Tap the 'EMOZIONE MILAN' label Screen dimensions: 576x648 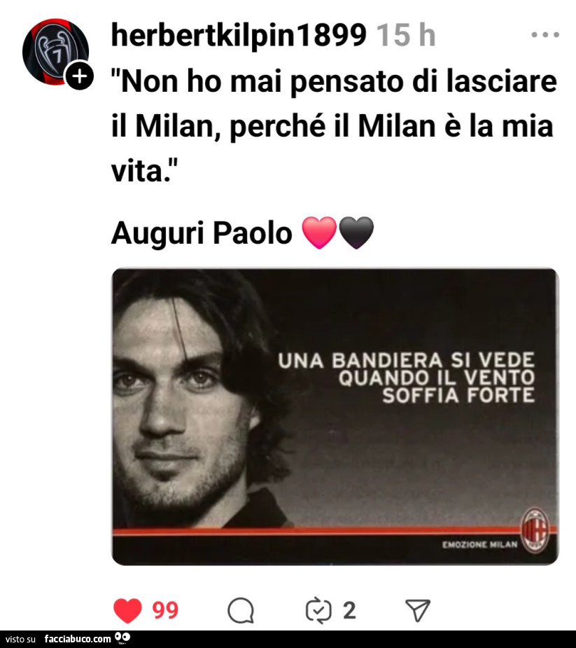480,545
